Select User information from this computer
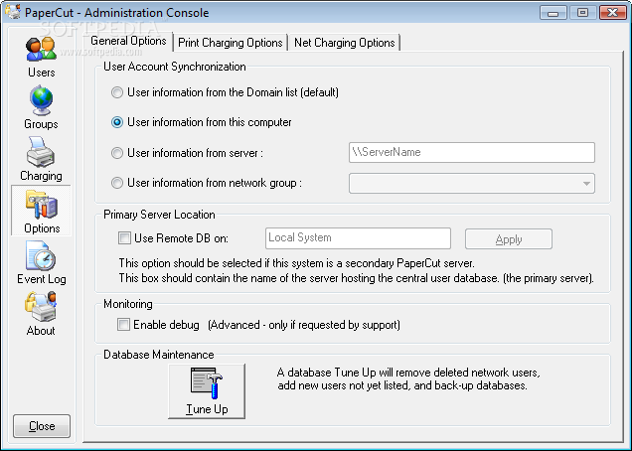 117,122
